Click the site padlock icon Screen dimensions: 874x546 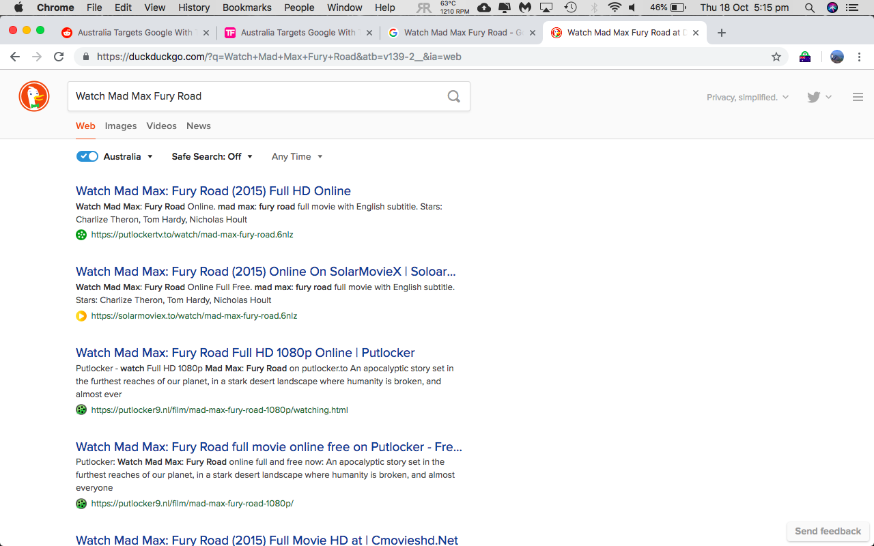coord(86,57)
